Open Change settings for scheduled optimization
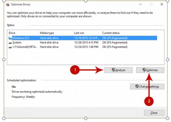Viewport: 171px width, 122px height. 147,87
